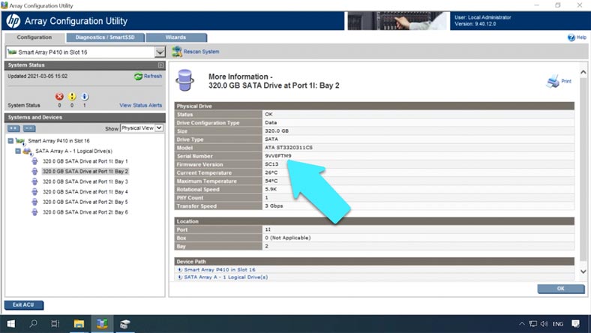Click the server app taskbar icon
This screenshot has height=333, width=591.
124,323
